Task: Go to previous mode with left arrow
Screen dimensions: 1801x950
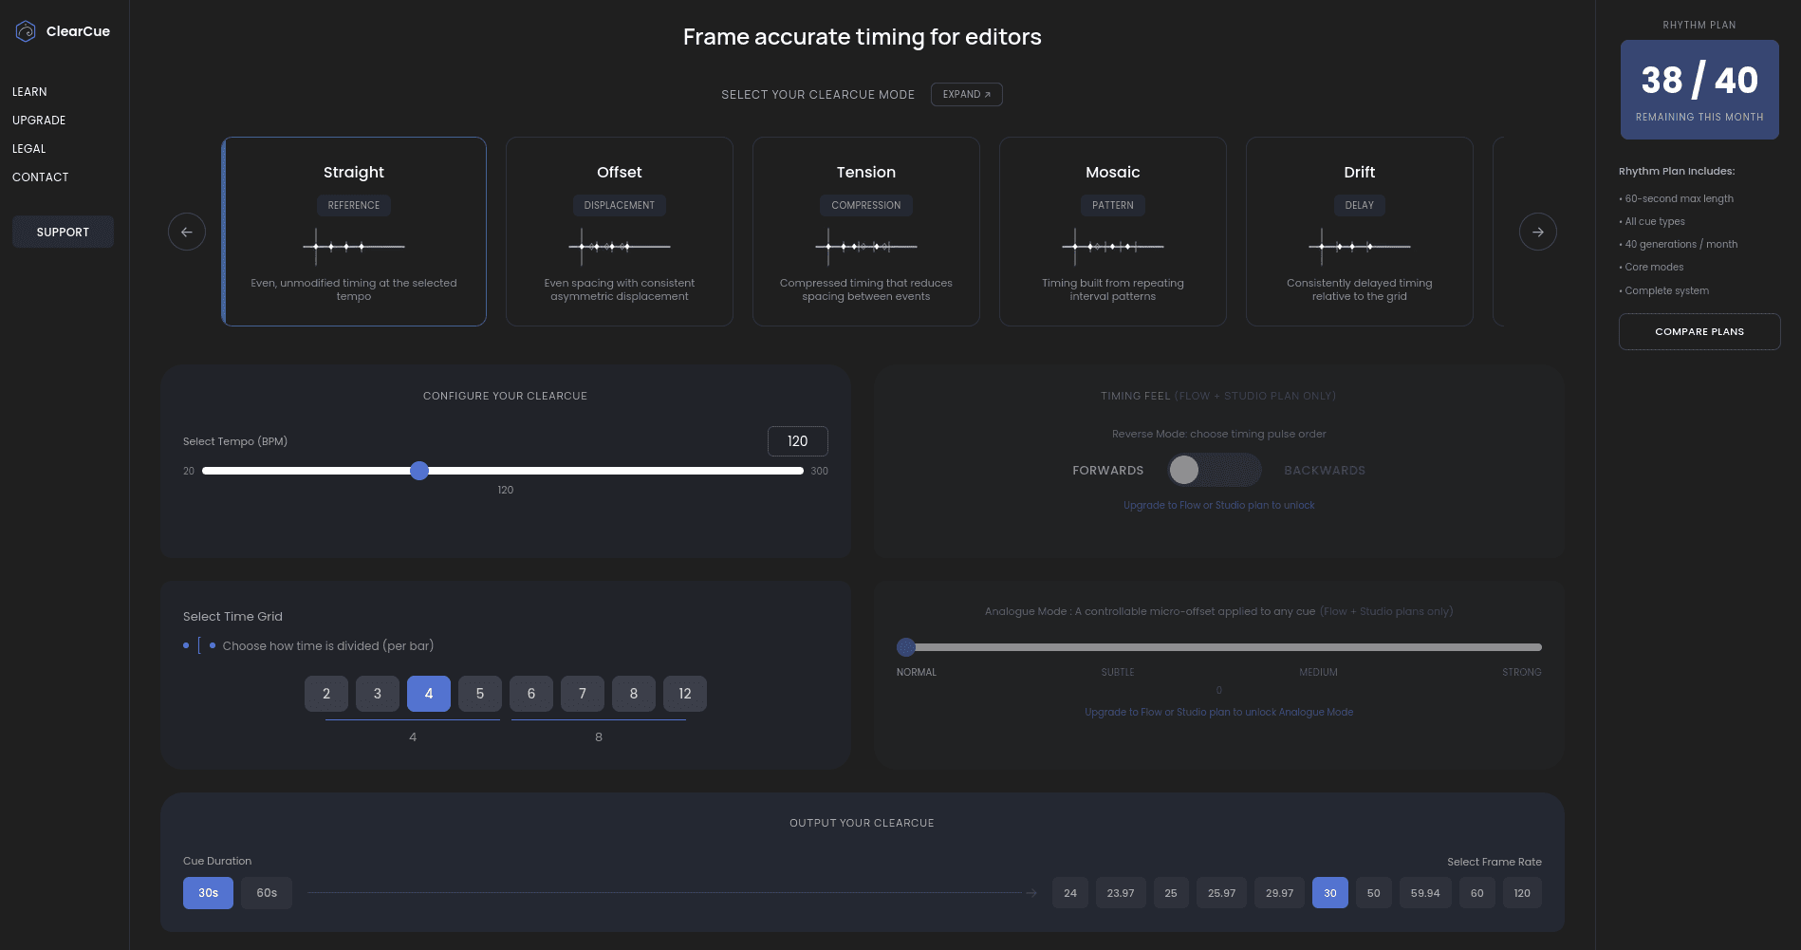Action: pyautogui.click(x=187, y=232)
